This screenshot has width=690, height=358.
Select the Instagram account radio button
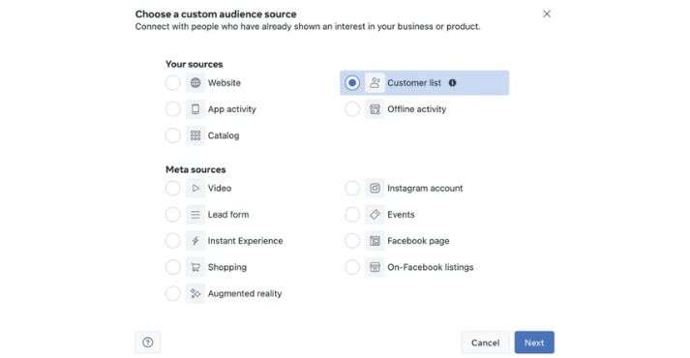point(352,189)
